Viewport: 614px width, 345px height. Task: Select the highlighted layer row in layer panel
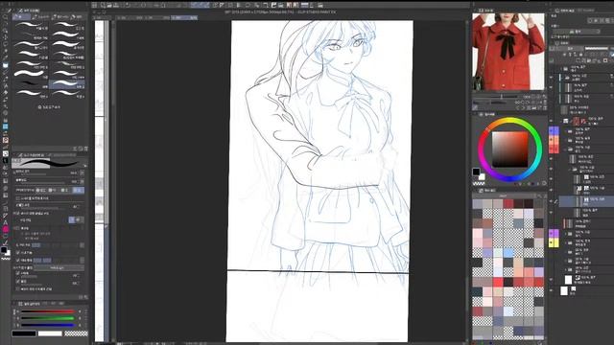[586, 201]
